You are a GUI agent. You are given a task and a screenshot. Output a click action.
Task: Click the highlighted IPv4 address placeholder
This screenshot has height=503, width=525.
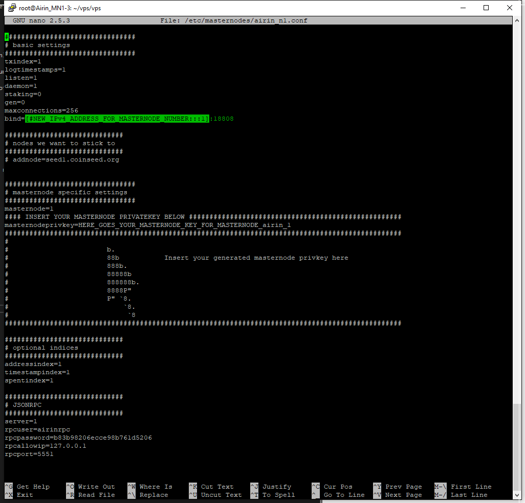pyautogui.click(x=117, y=119)
